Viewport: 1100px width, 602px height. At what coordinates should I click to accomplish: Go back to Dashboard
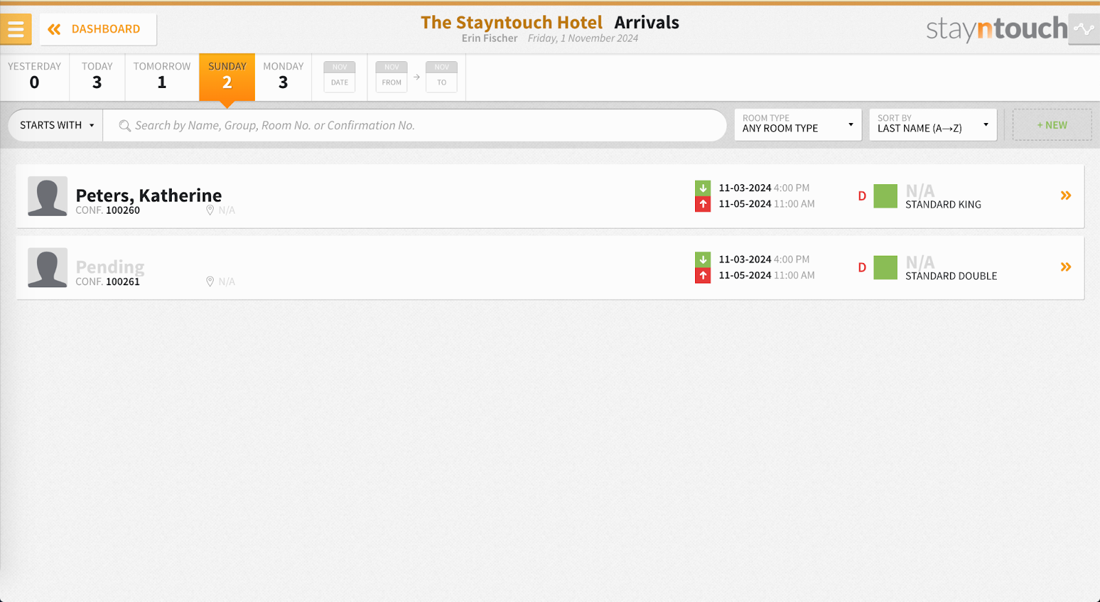[x=98, y=29]
